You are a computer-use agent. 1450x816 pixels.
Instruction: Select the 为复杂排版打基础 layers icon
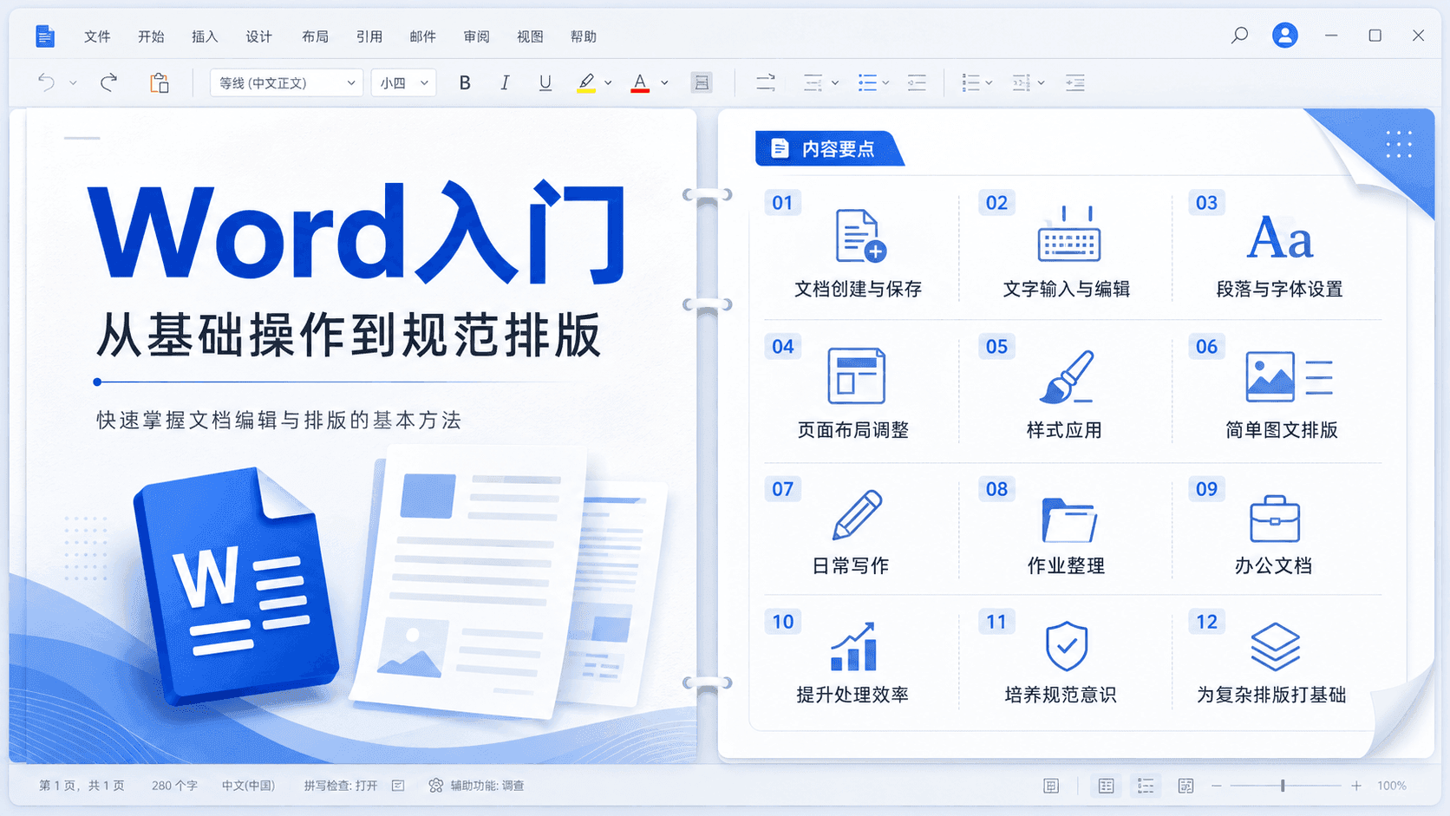pyautogui.click(x=1276, y=647)
